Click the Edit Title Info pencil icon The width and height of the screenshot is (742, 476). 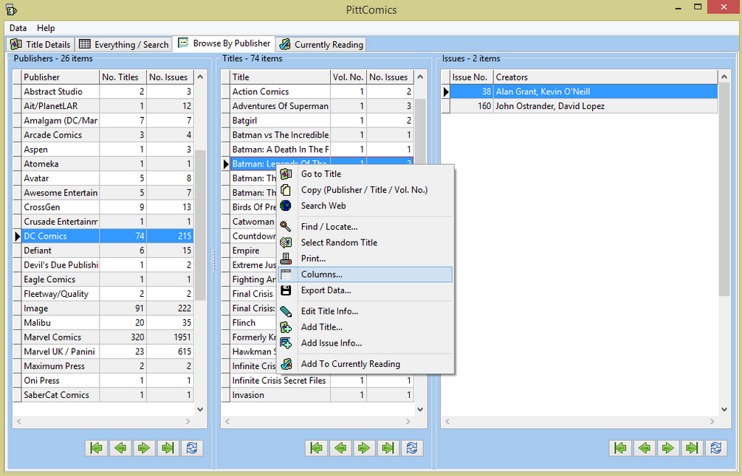(286, 311)
